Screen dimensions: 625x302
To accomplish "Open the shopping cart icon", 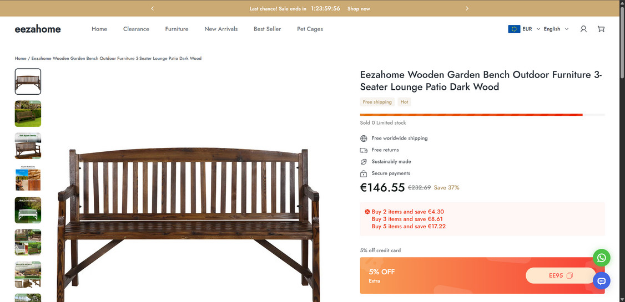I will [601, 29].
